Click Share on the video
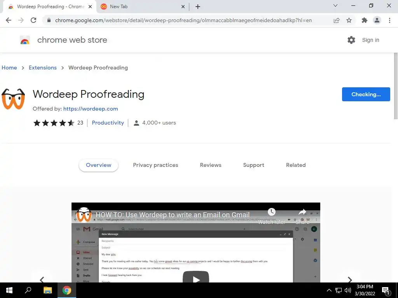 pyautogui.click(x=302, y=217)
